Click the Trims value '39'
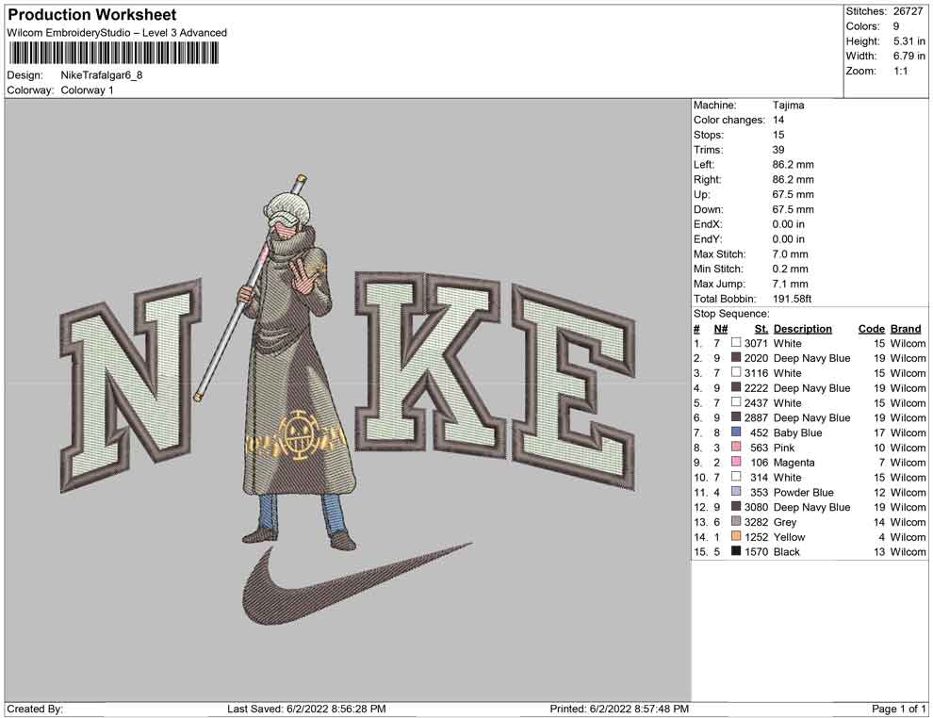933x718 pixels. click(778, 150)
